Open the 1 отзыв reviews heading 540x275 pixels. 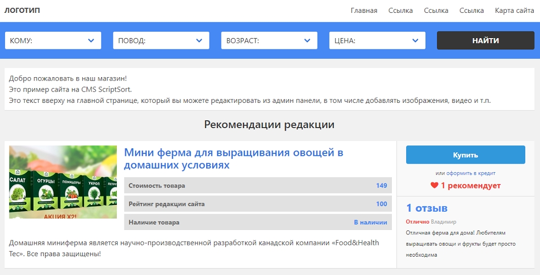click(x=427, y=208)
